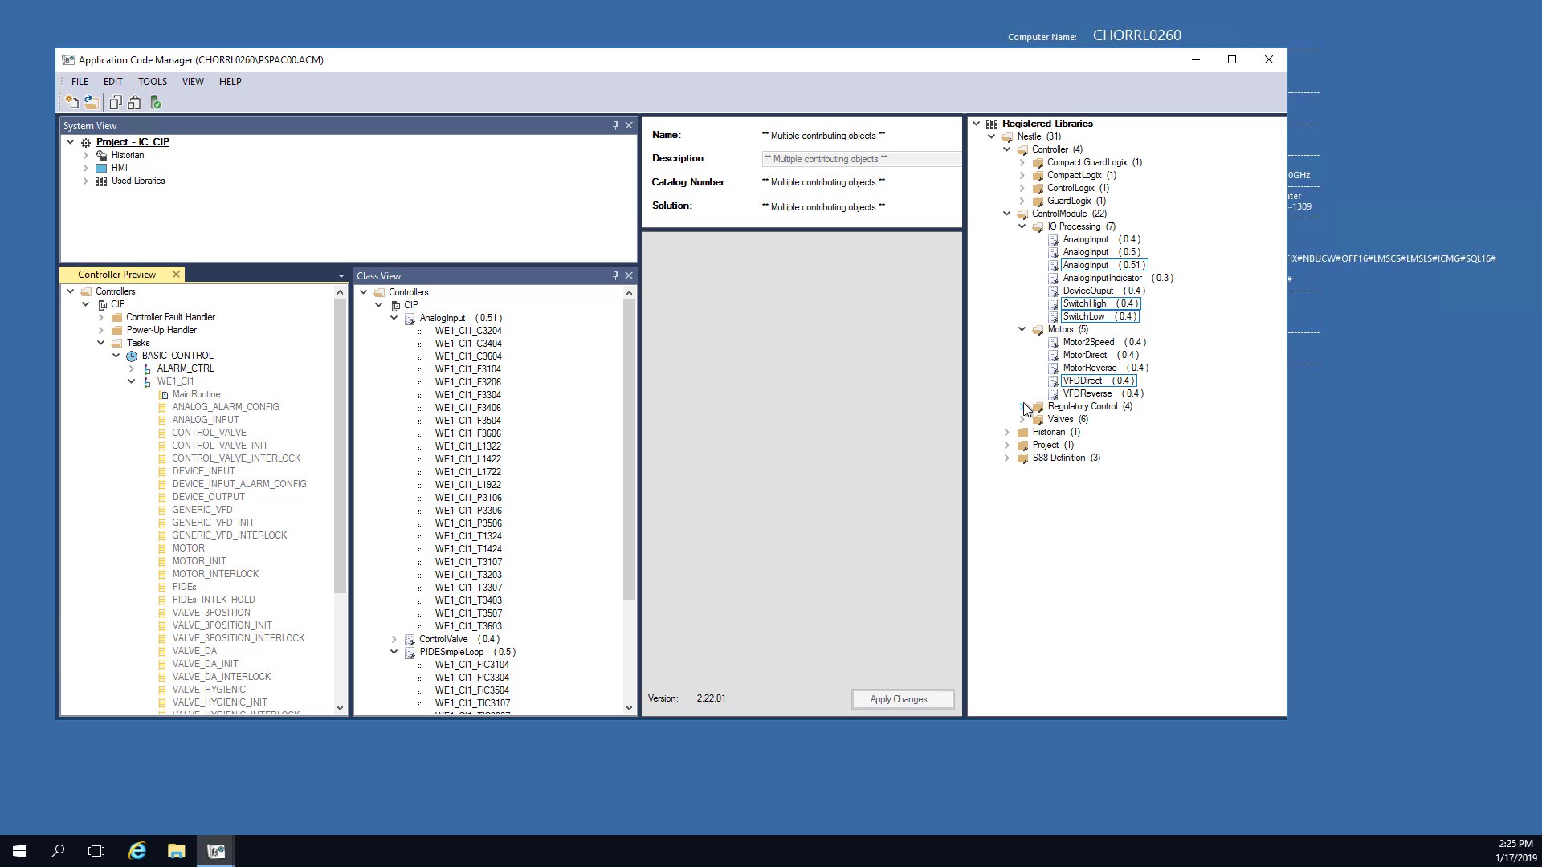The height and width of the screenshot is (867, 1542).
Task: Select AnalogInputIndicator (0.3) library object
Action: (1117, 278)
